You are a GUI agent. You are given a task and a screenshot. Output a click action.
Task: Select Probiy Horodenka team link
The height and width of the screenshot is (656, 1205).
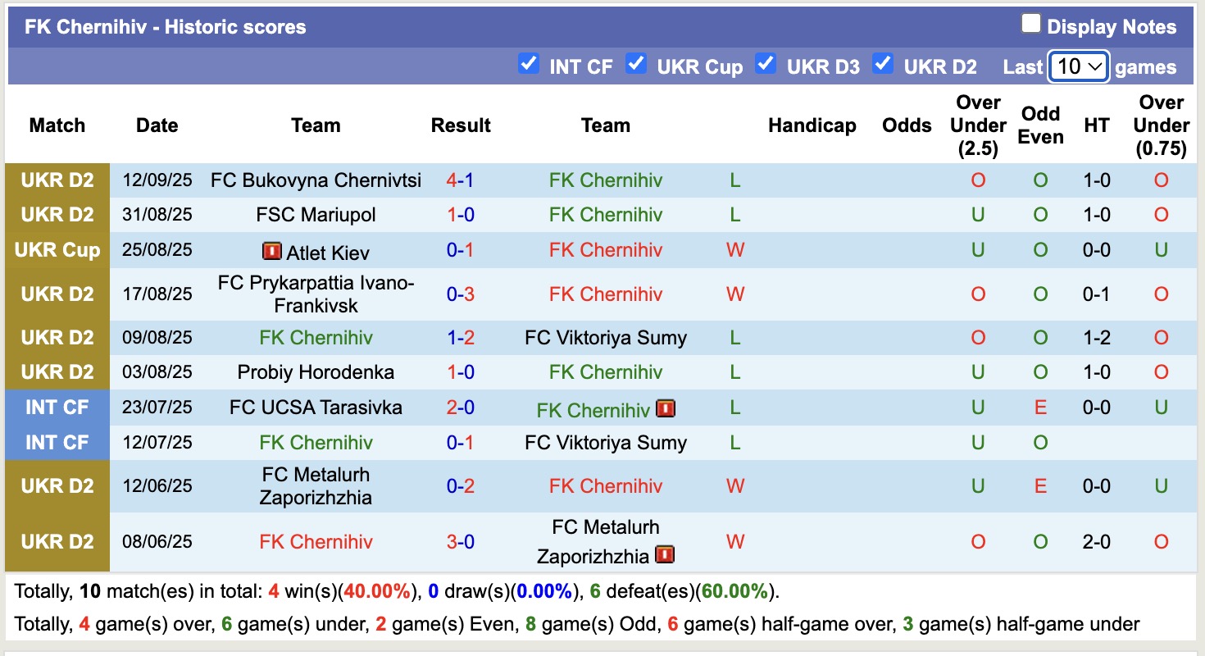tap(316, 372)
